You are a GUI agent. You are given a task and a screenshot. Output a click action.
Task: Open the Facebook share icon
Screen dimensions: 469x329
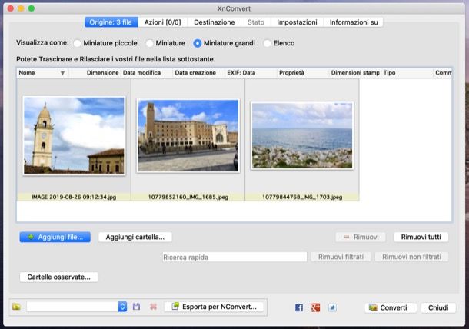299,307
